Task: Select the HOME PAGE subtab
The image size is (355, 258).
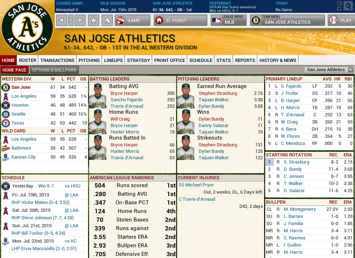Action: click(14, 70)
